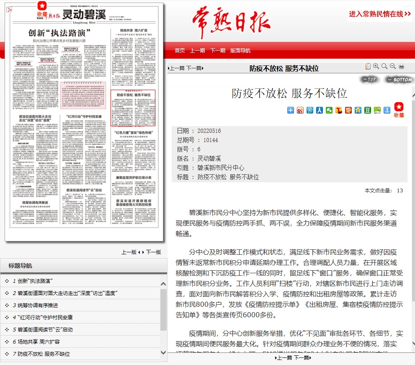Click 场地共享 周六扩容 article on page preview

[134, 57]
